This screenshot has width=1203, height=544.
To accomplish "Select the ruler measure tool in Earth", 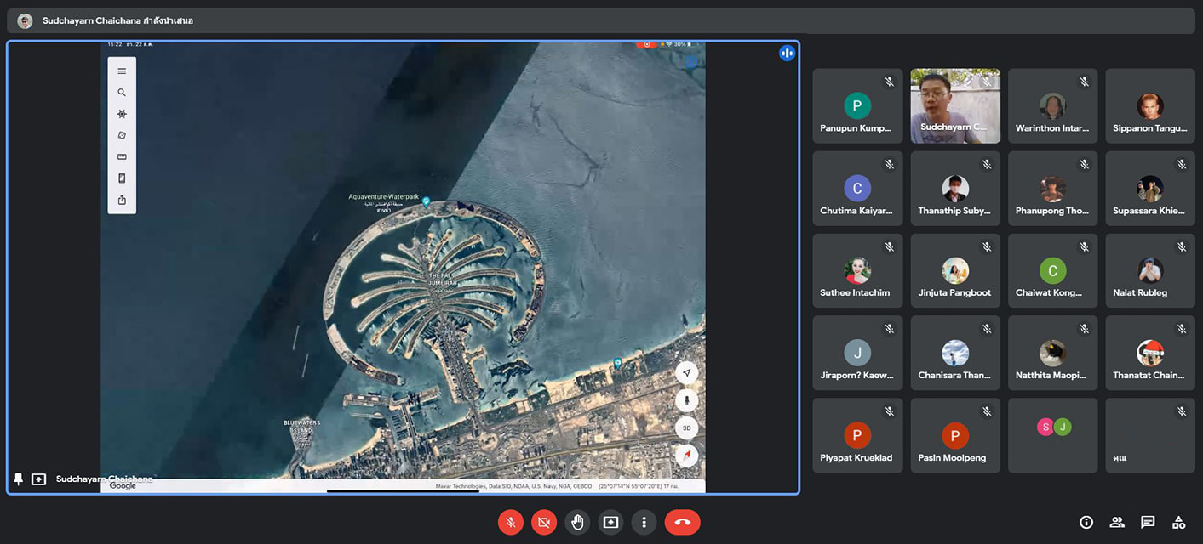I will (122, 157).
